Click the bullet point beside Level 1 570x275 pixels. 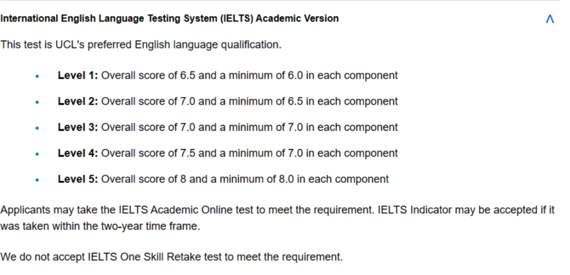[x=37, y=76]
